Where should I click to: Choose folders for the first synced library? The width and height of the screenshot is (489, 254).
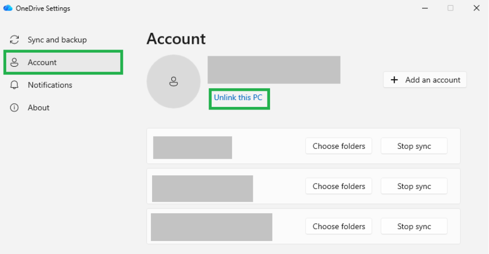point(339,146)
